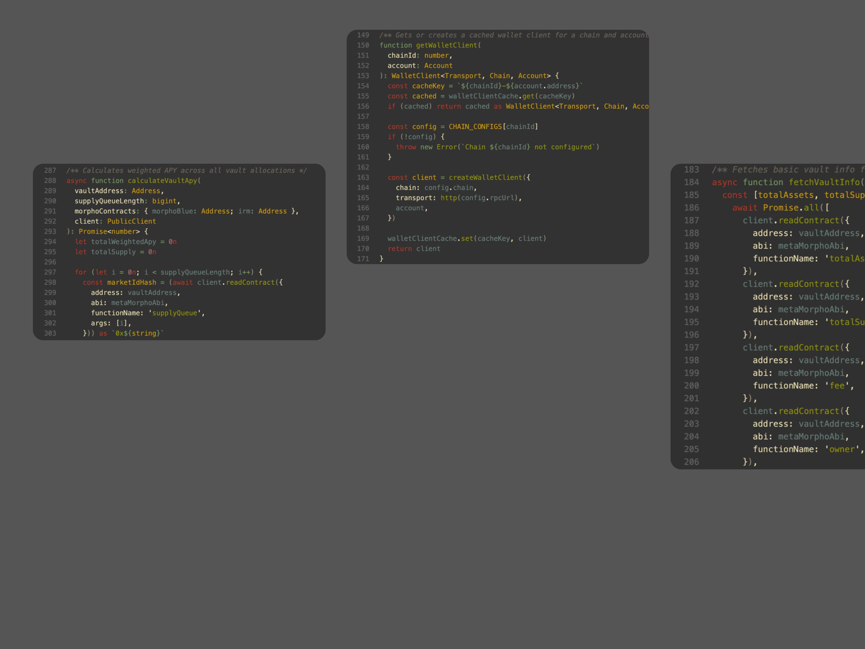Click the walletClientCache.set call
This screenshot has height=649, width=865.
click(430, 238)
